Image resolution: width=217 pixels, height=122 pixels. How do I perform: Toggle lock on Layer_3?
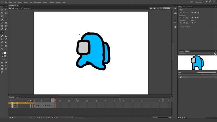[x=31, y=107]
